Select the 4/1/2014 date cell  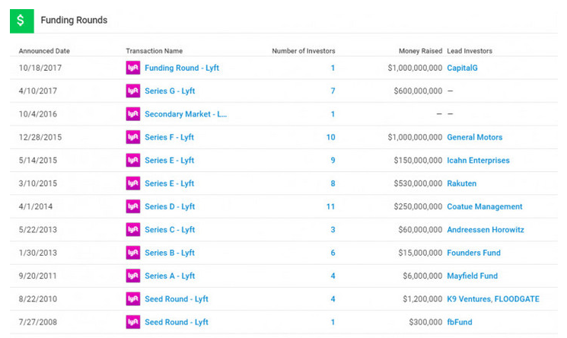click(36, 206)
